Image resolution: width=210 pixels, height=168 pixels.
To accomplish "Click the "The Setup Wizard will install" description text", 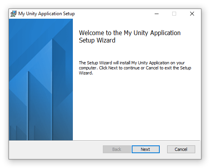I will click(135, 68).
